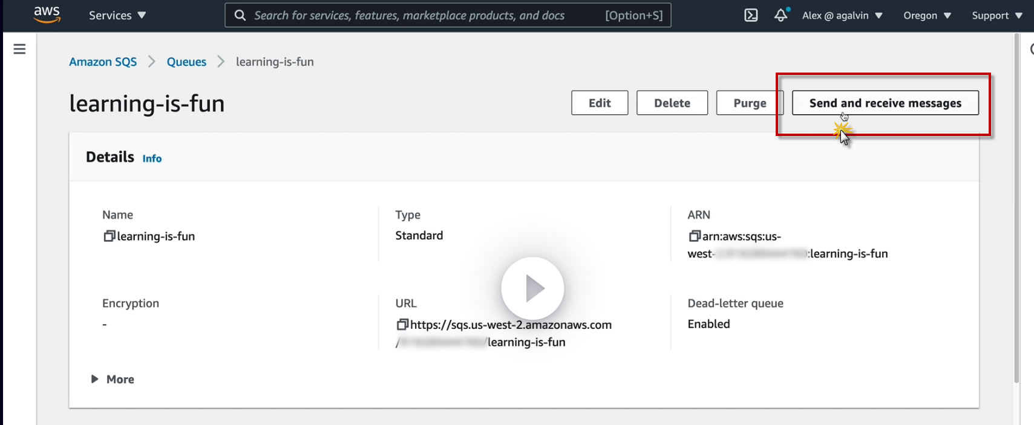
Task: Click the Delete queue button
Action: point(672,103)
